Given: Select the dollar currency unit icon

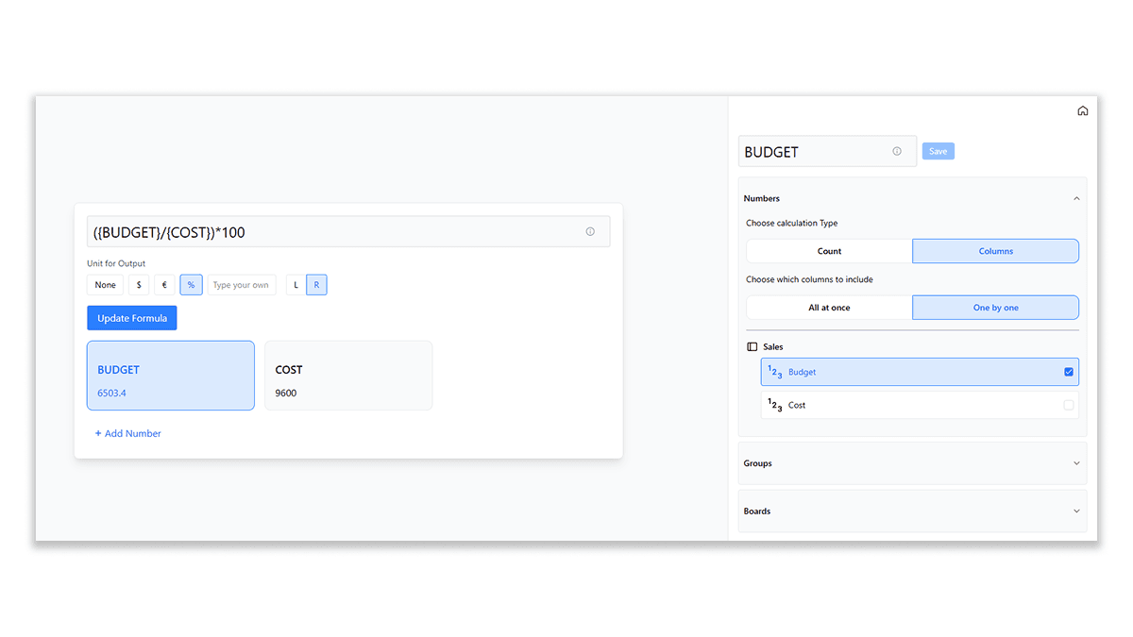Looking at the screenshot, I should pos(139,284).
